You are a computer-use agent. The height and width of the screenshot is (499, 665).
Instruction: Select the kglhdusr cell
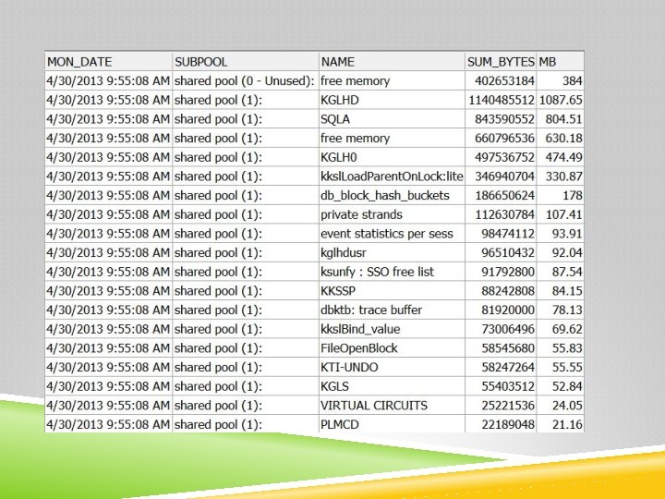pyautogui.click(x=392, y=252)
